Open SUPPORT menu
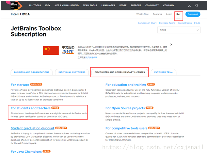 pyautogui.click(x=136, y=5)
